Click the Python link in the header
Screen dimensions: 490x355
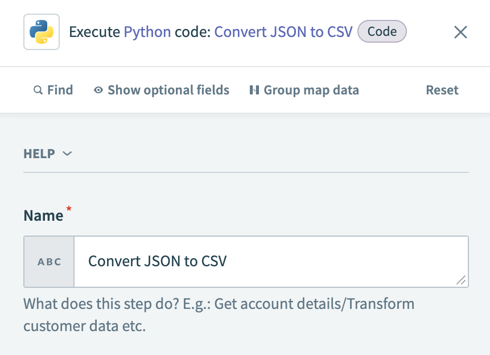pyautogui.click(x=147, y=32)
